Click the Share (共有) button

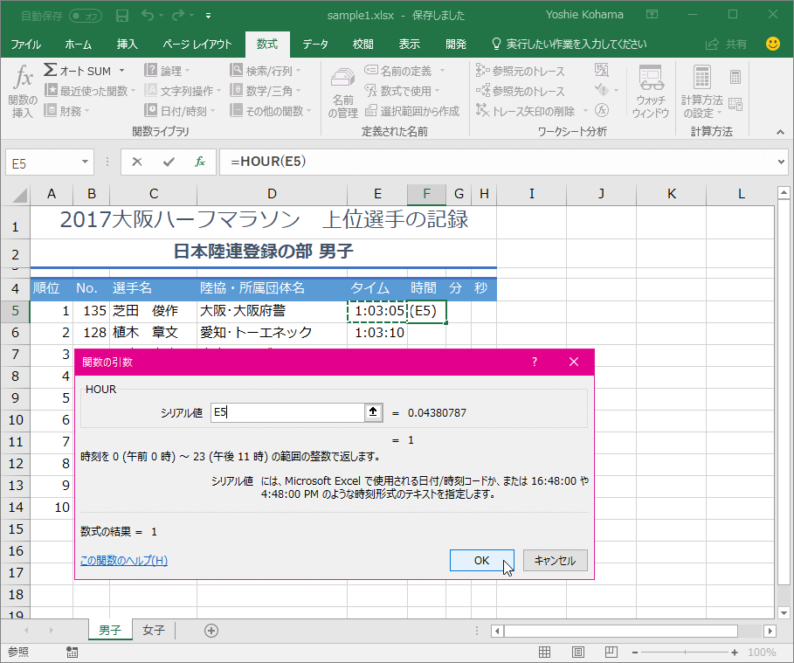726,44
